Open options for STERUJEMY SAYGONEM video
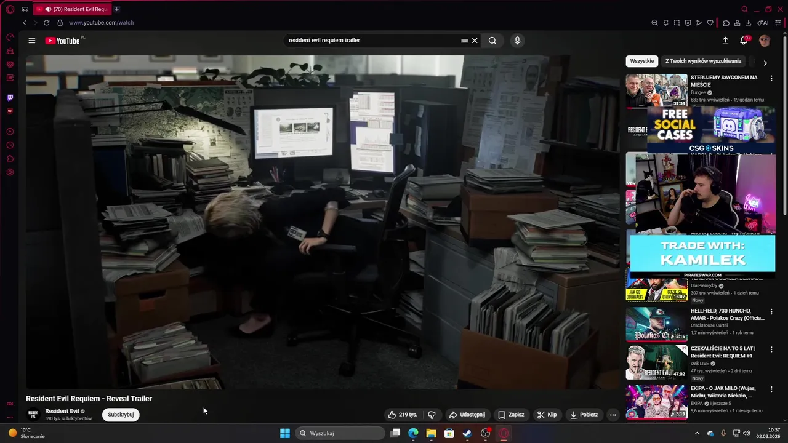The width and height of the screenshot is (788, 443). 771,78
